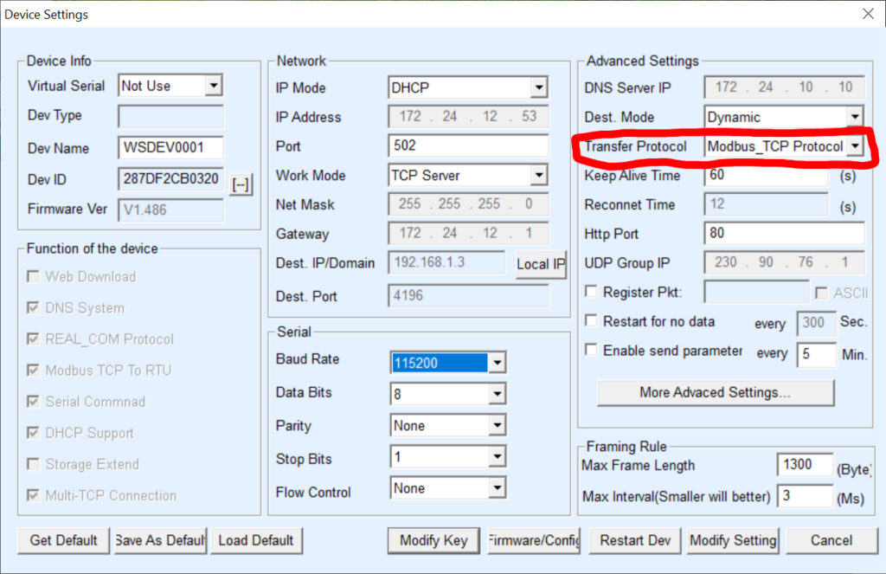This screenshot has height=574, width=886.
Task: Open the Work Mode dropdown
Action: [x=542, y=176]
